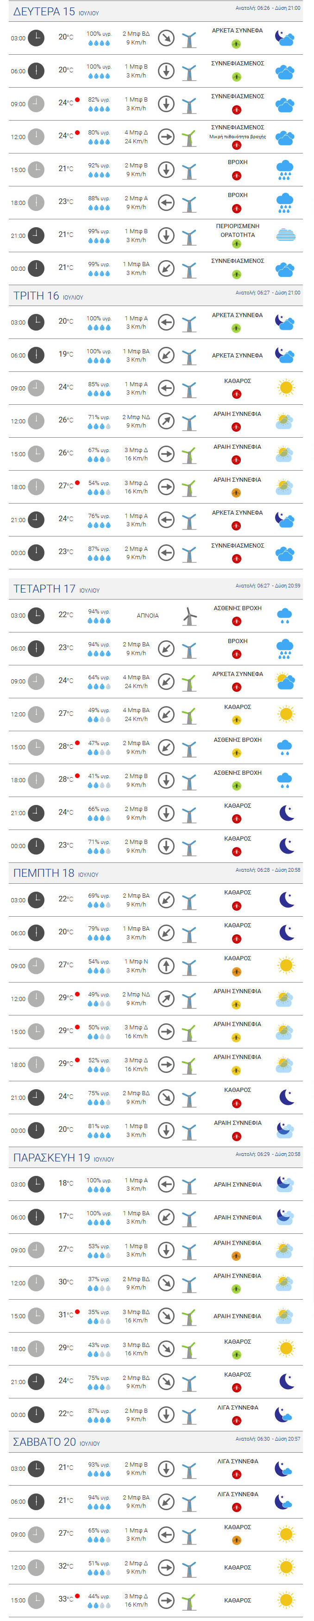Click the humidity drops for ΠΑΡΑΣΚΕΥΗ 12:00
Viewport: 314px width, 1621px height.
pos(99,1288)
